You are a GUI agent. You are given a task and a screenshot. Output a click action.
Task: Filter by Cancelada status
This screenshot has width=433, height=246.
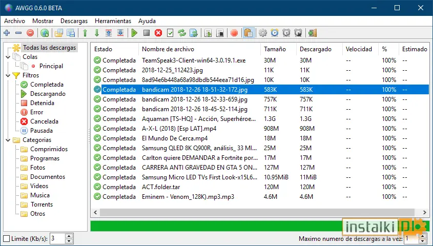pos(44,121)
